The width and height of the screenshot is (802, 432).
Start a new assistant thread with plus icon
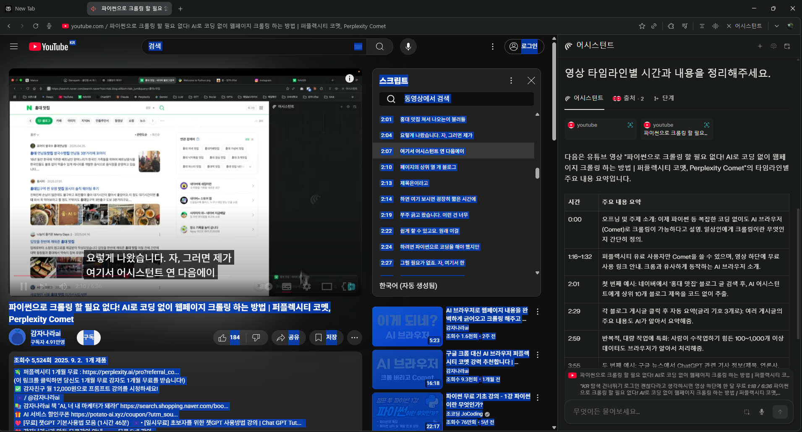pyautogui.click(x=760, y=46)
